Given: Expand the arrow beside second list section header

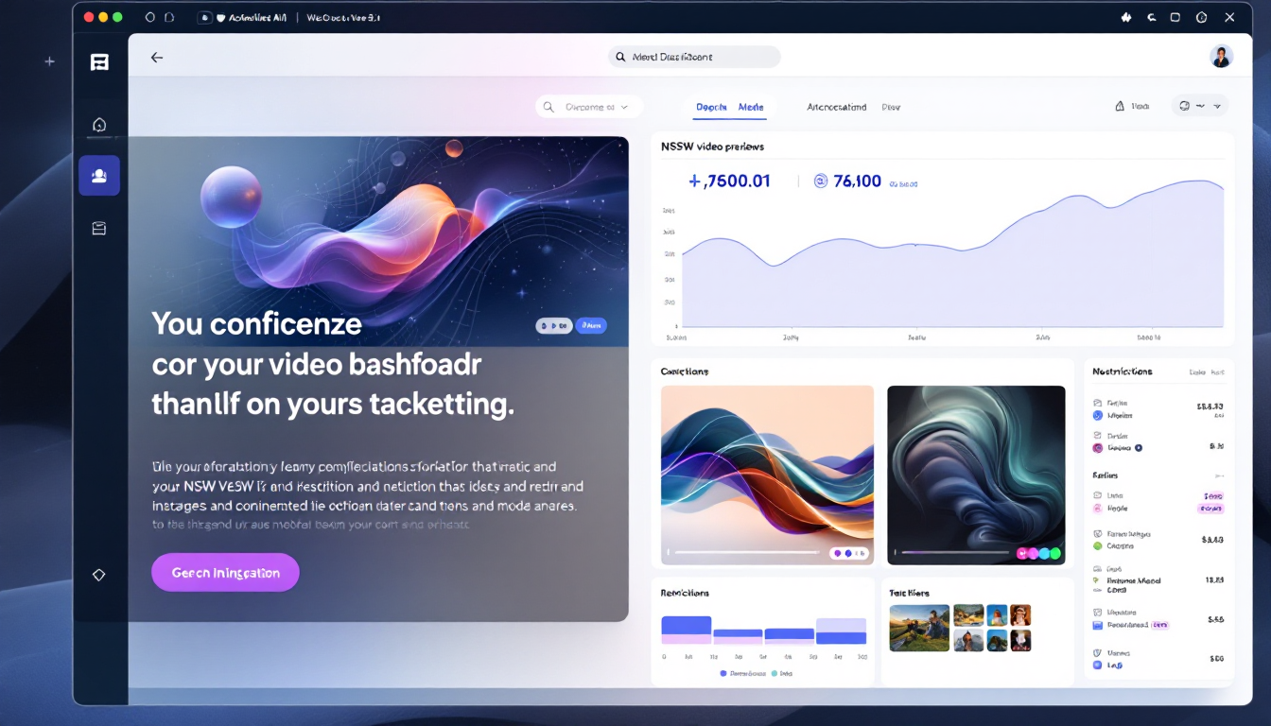Looking at the screenshot, I should coord(1219,475).
